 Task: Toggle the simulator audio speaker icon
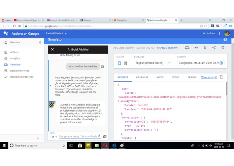coord(196,48)
